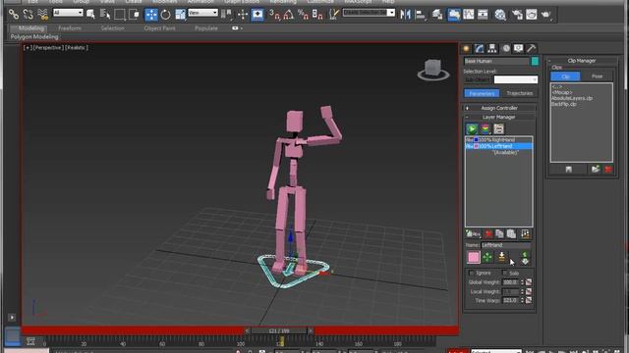Click the pink layer color swatch
This screenshot has height=353, width=629.
pos(474,257)
